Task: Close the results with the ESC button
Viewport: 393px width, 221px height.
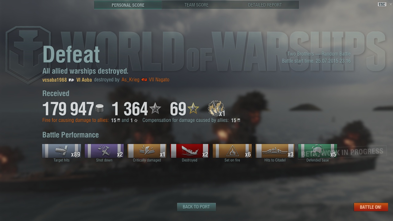Action: (382, 4)
